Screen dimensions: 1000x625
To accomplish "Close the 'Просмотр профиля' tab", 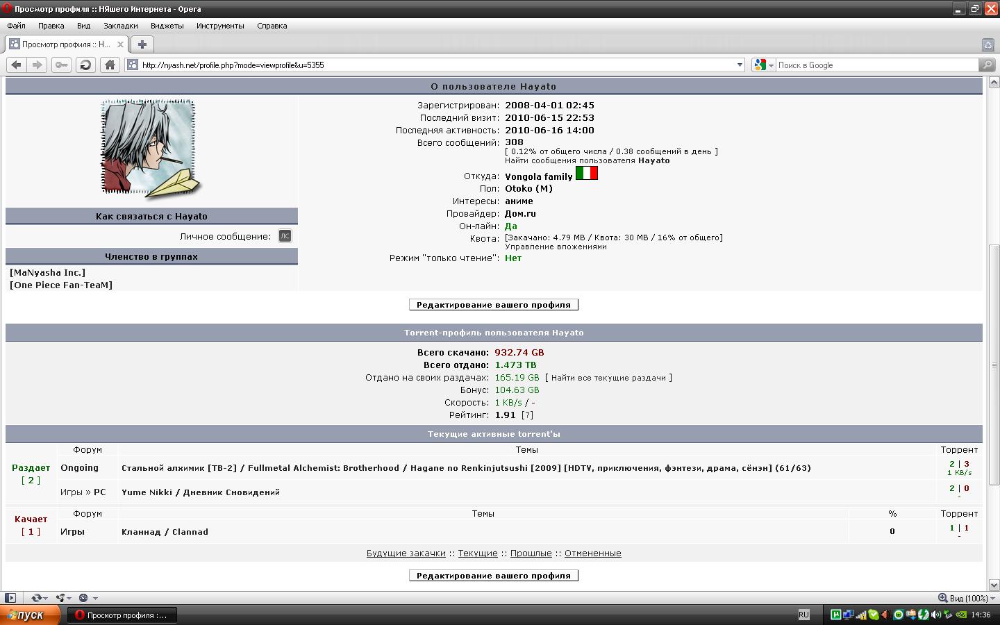I will (120, 44).
